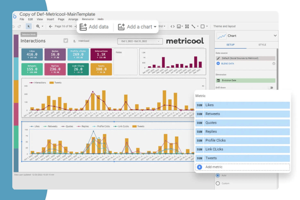Select the Custom radio button
This screenshot has width=300, height=200.
(218, 183)
